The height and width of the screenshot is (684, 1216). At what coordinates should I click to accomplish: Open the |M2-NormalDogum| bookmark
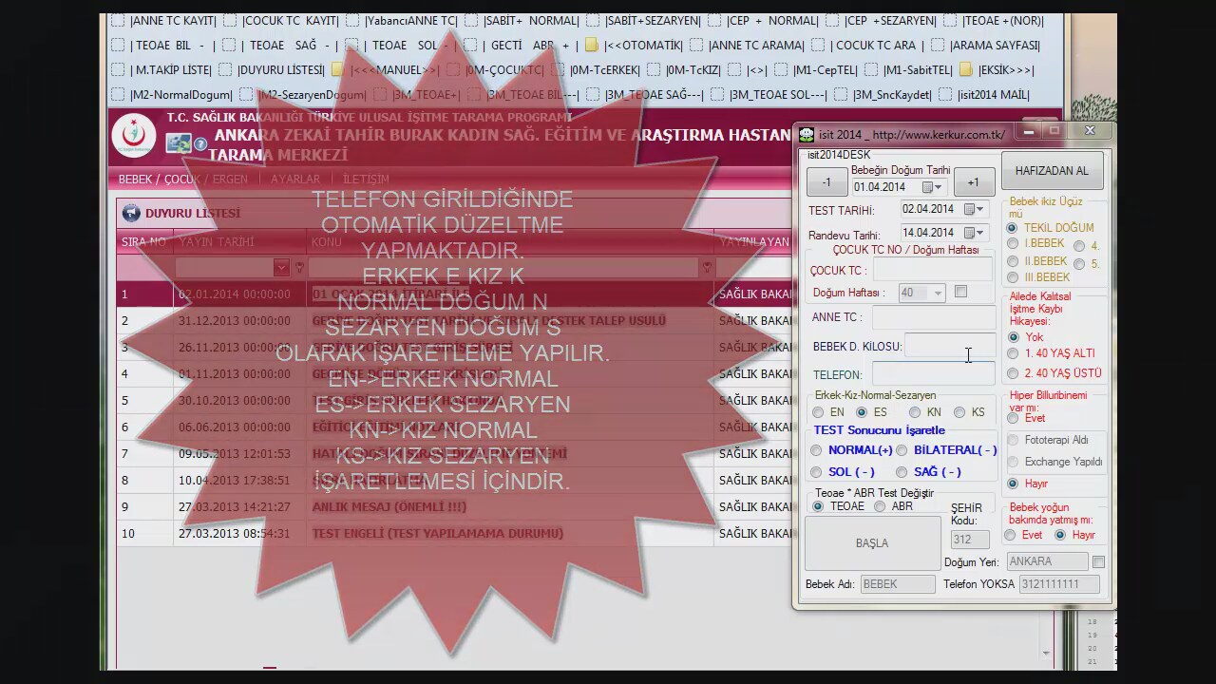click(x=172, y=95)
